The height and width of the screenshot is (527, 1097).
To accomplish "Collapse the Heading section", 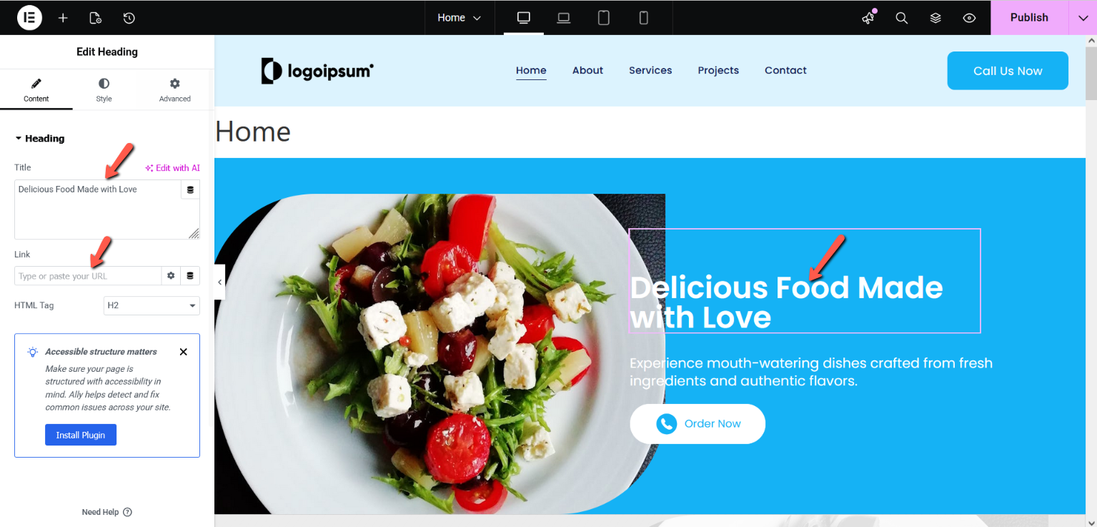I will tap(40, 139).
